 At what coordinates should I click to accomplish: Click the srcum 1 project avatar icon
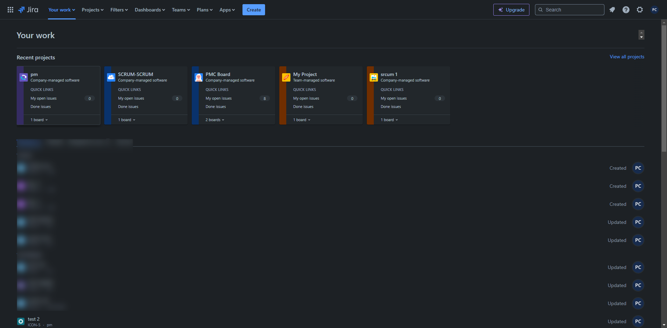tap(374, 77)
